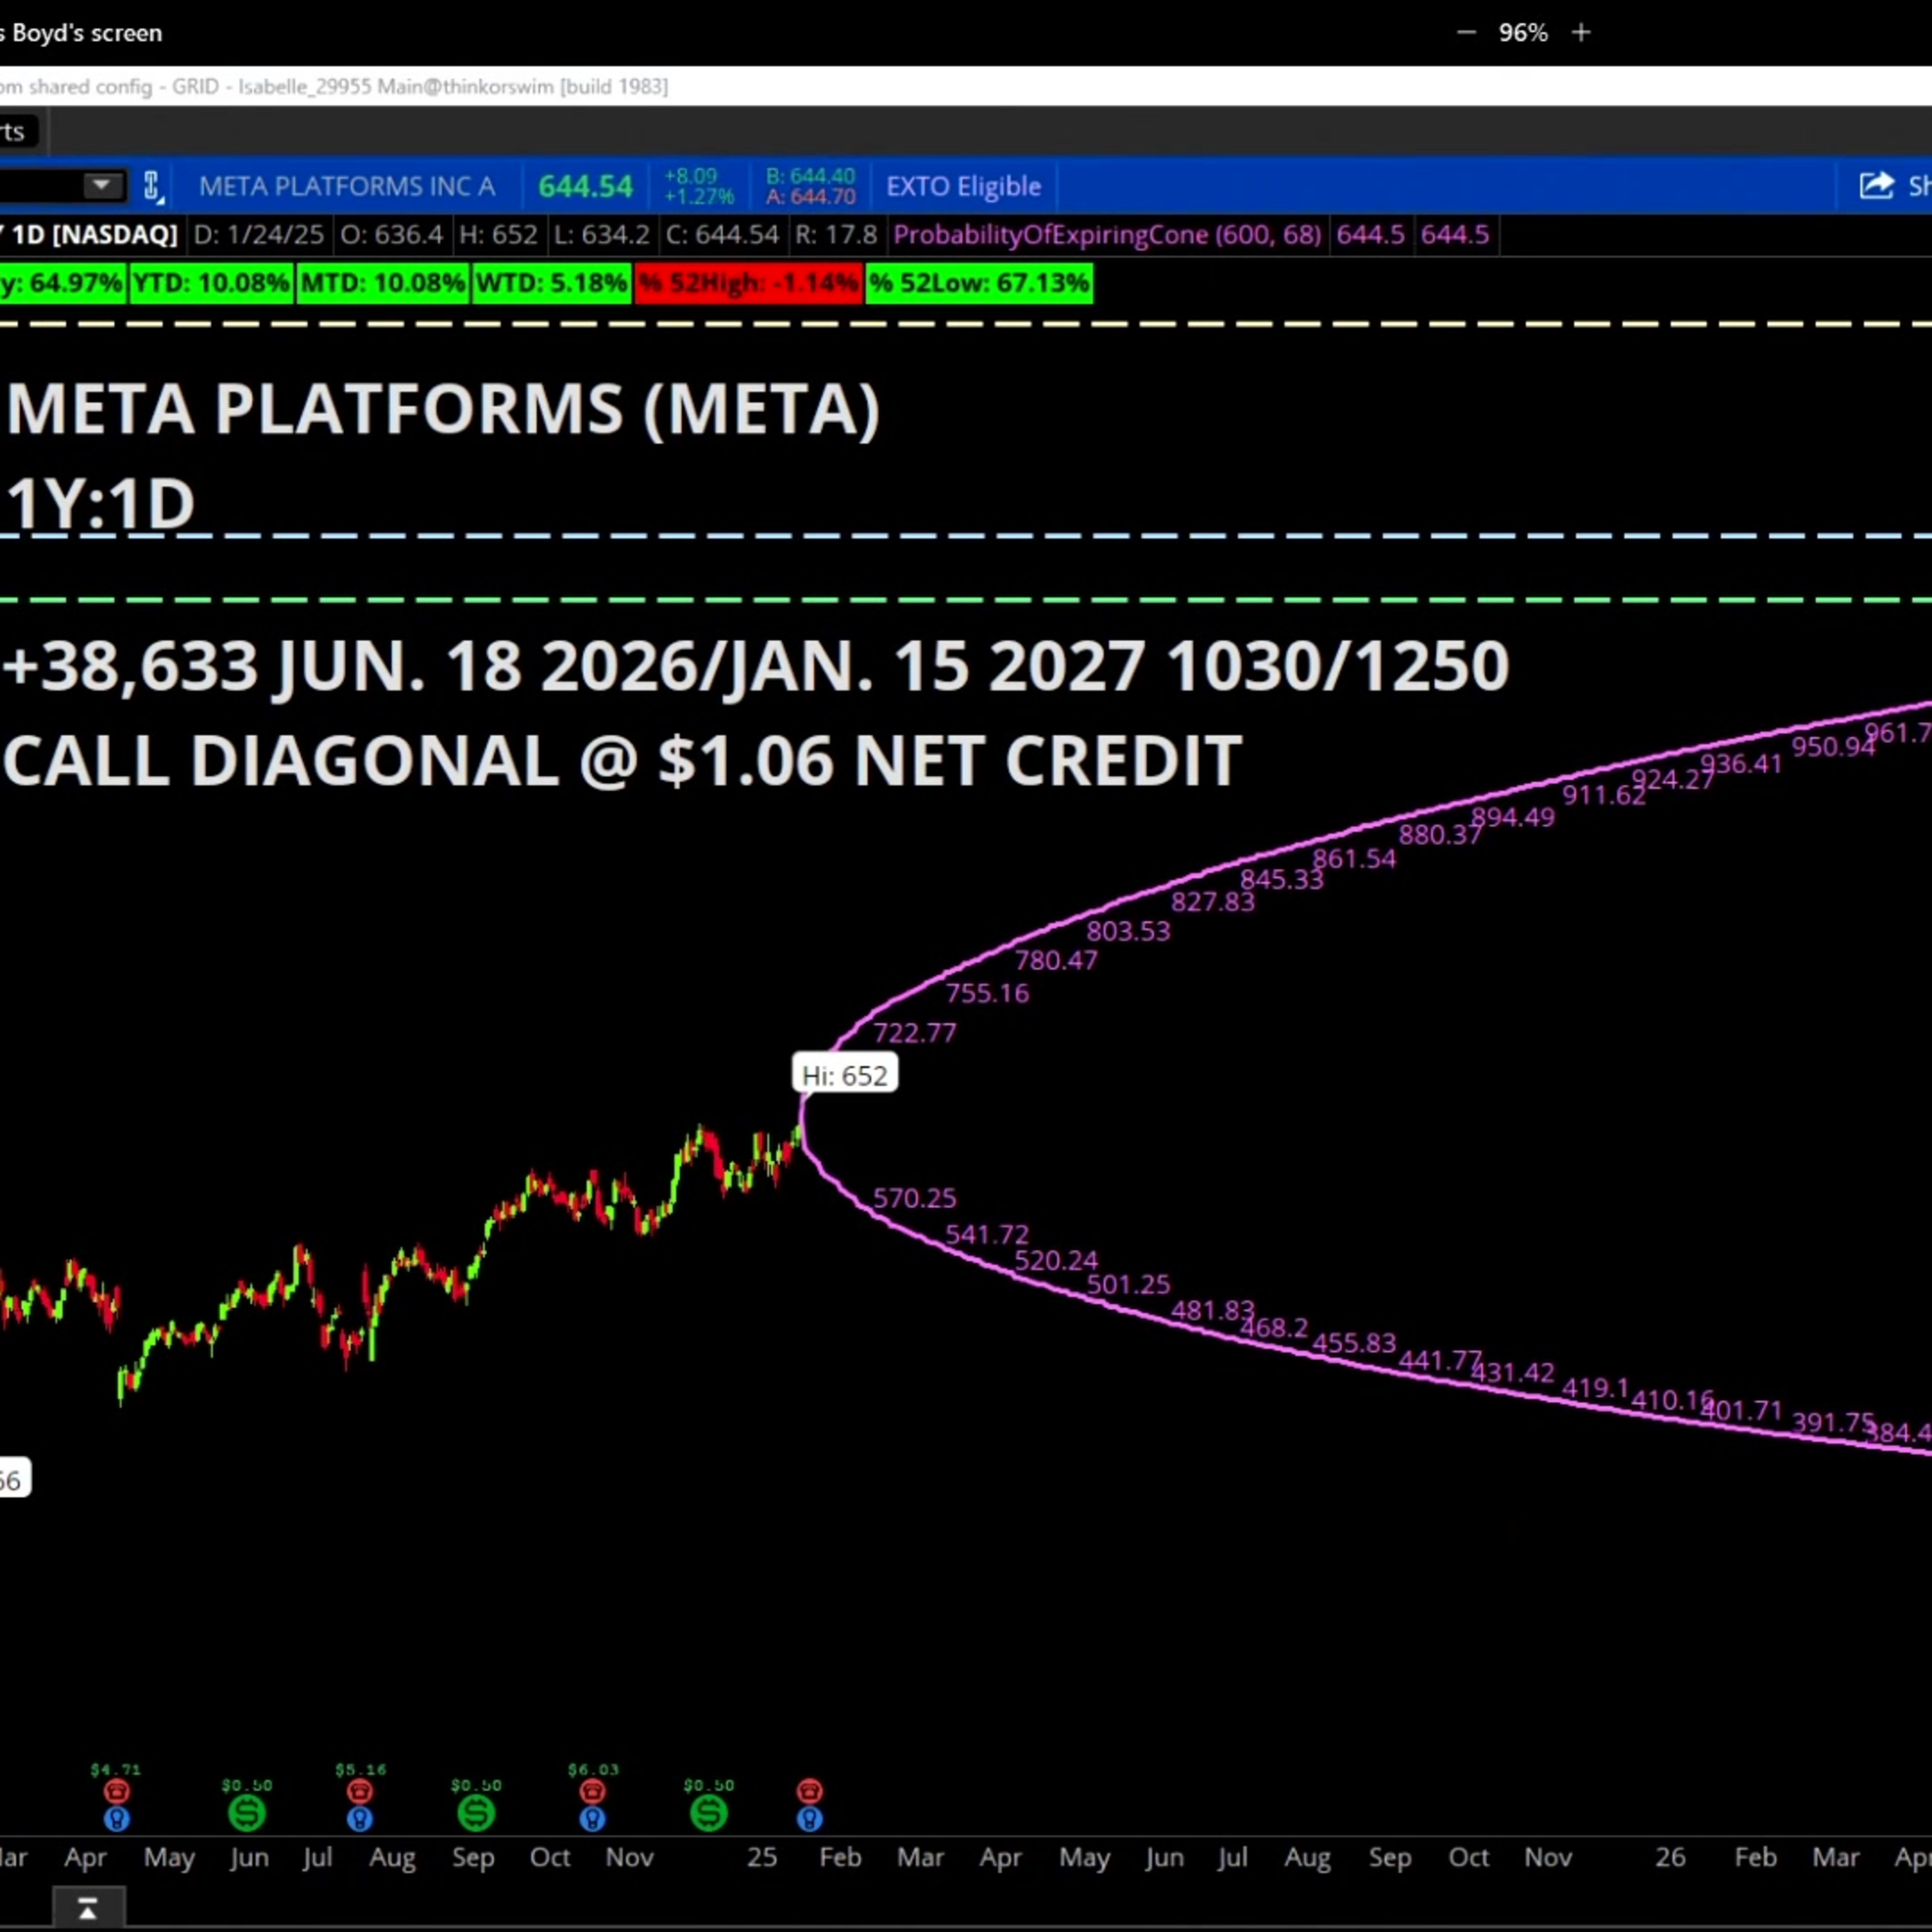Zoom out with the minus button
The width and height of the screenshot is (1932, 1932).
click(x=1466, y=33)
